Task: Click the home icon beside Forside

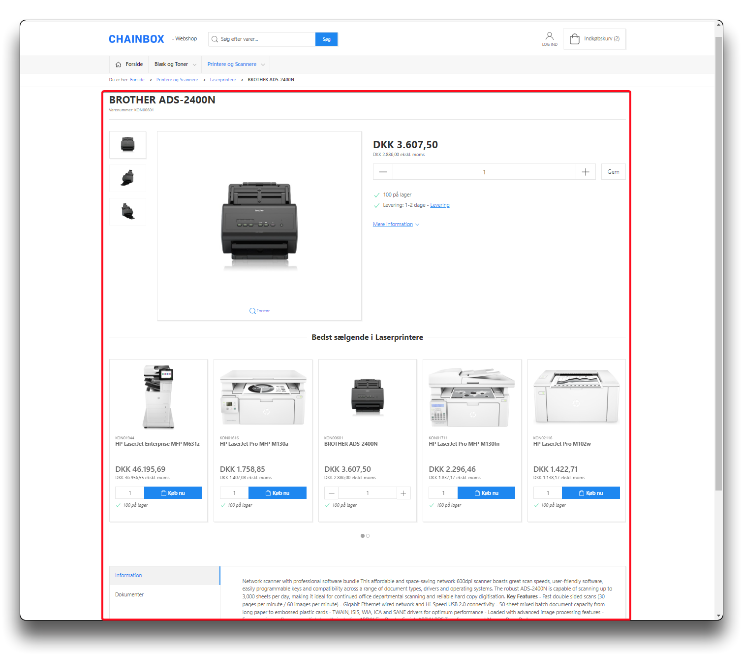Action: pos(118,65)
